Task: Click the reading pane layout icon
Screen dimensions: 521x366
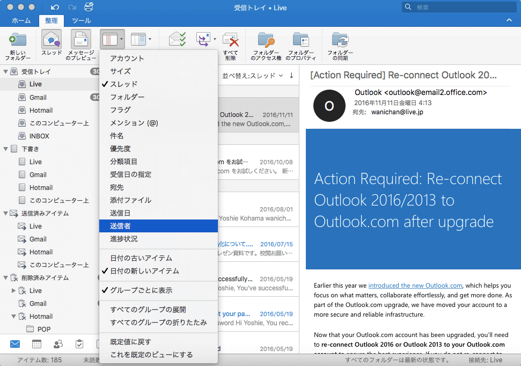Action: pos(138,39)
